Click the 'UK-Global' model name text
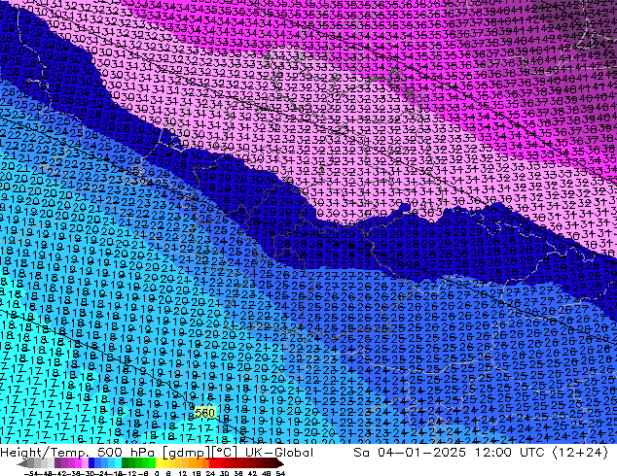The image size is (617, 476). (279, 453)
